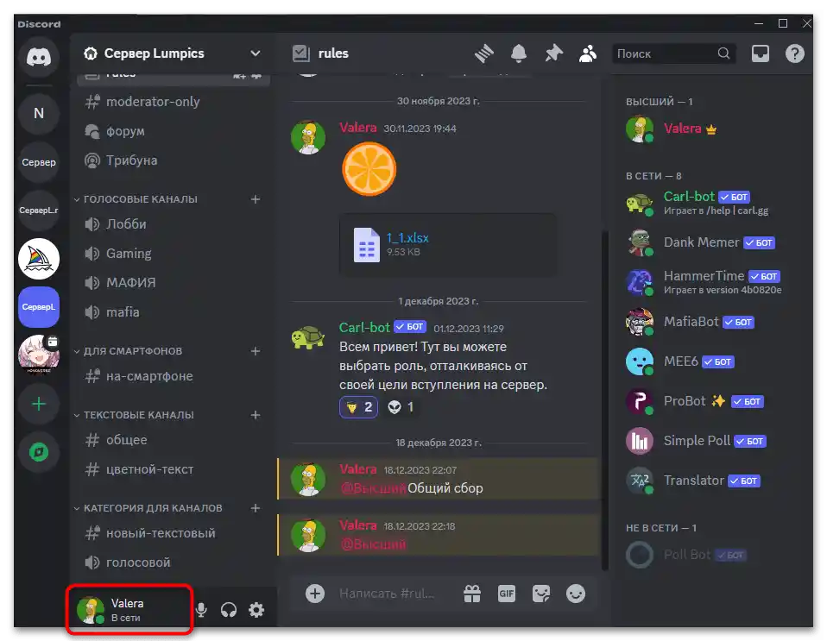Screen dimensions: 827x641
Task: Open Сервер Lumpics server dropdown menu
Action: point(174,53)
